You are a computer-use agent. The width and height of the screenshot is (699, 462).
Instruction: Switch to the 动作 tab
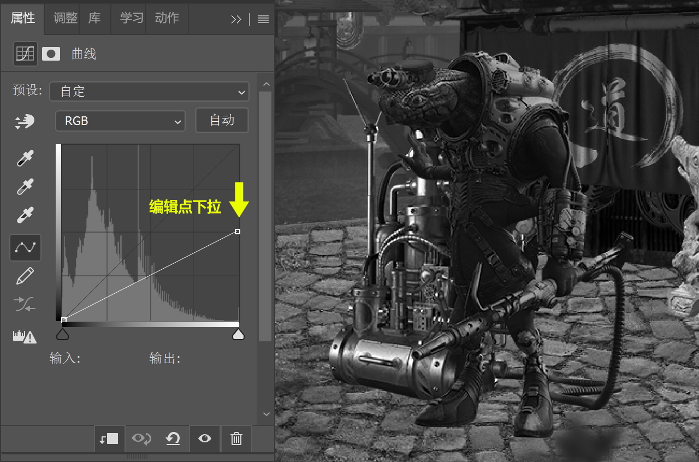[x=167, y=18]
